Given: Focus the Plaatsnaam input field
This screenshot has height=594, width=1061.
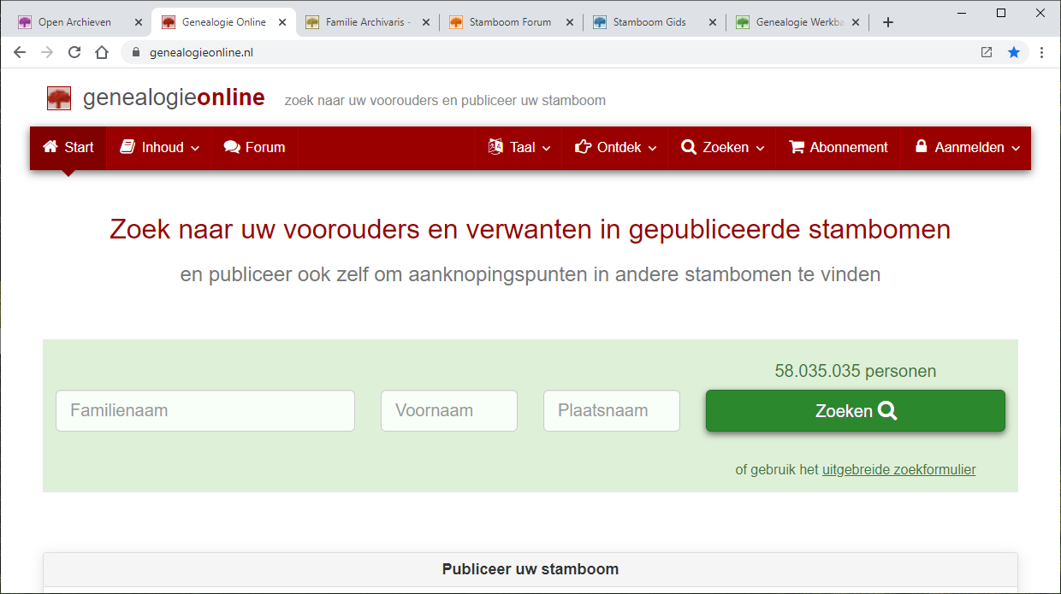Looking at the screenshot, I should (612, 410).
